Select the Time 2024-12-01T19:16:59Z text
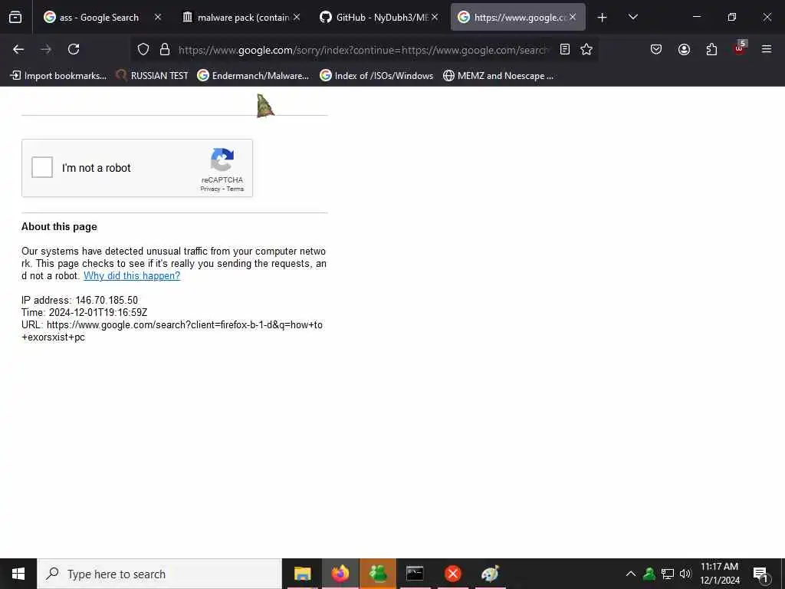Viewport: 785px width, 589px height. (x=84, y=313)
